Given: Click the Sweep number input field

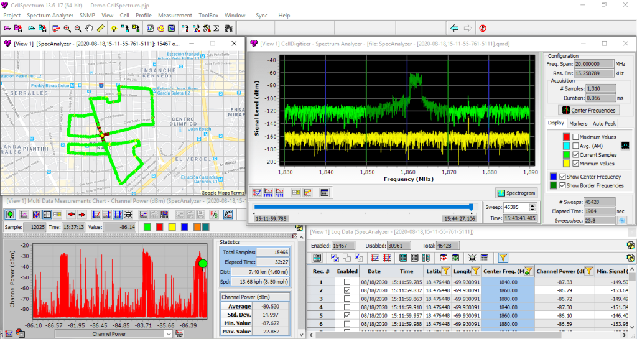Looking at the screenshot, I should coord(516,207).
